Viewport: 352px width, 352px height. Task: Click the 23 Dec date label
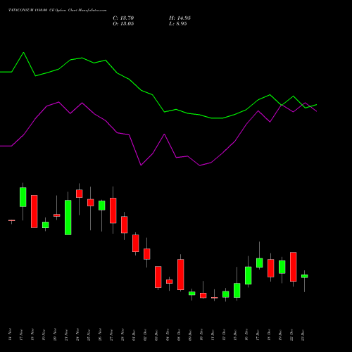(303, 334)
